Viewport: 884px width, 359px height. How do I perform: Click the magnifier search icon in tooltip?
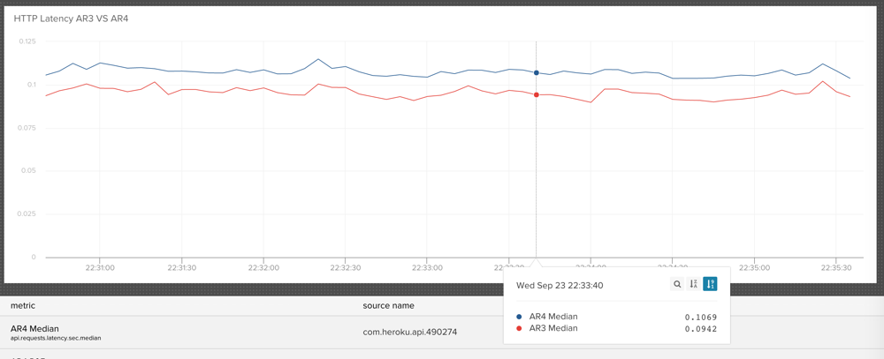pyautogui.click(x=677, y=284)
